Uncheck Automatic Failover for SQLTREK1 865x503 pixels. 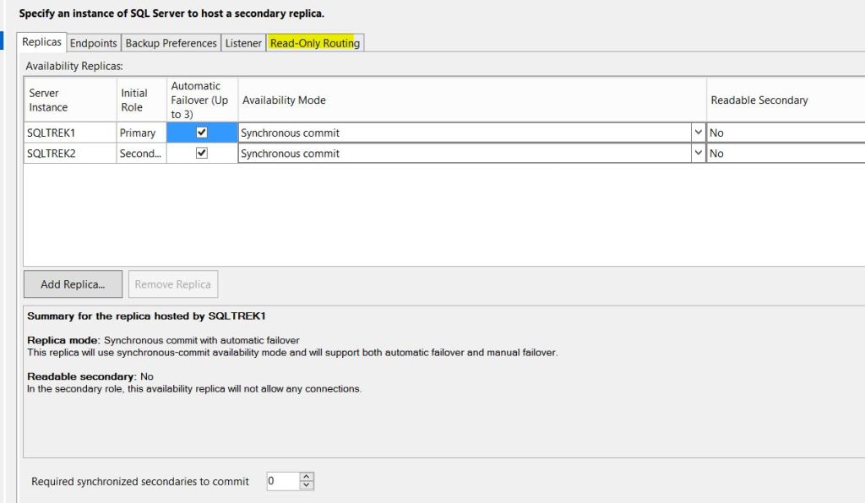(x=202, y=133)
